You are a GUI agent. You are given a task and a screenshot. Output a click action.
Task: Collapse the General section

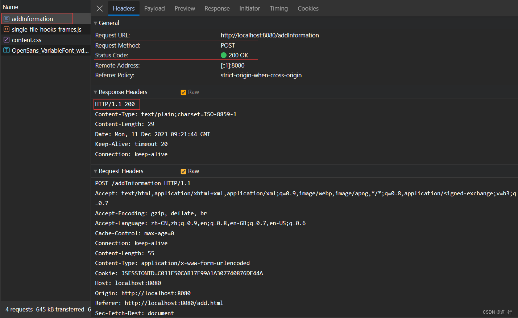(95, 23)
